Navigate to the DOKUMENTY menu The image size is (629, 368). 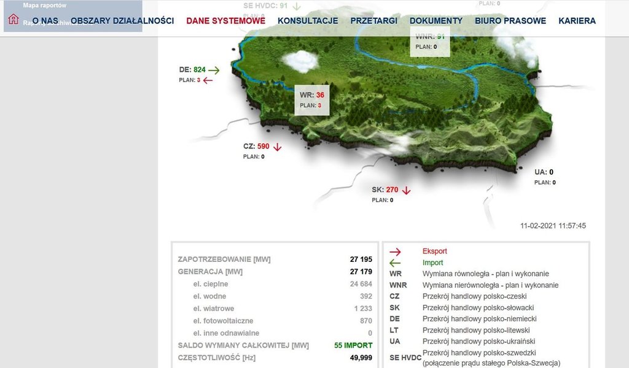click(x=436, y=21)
